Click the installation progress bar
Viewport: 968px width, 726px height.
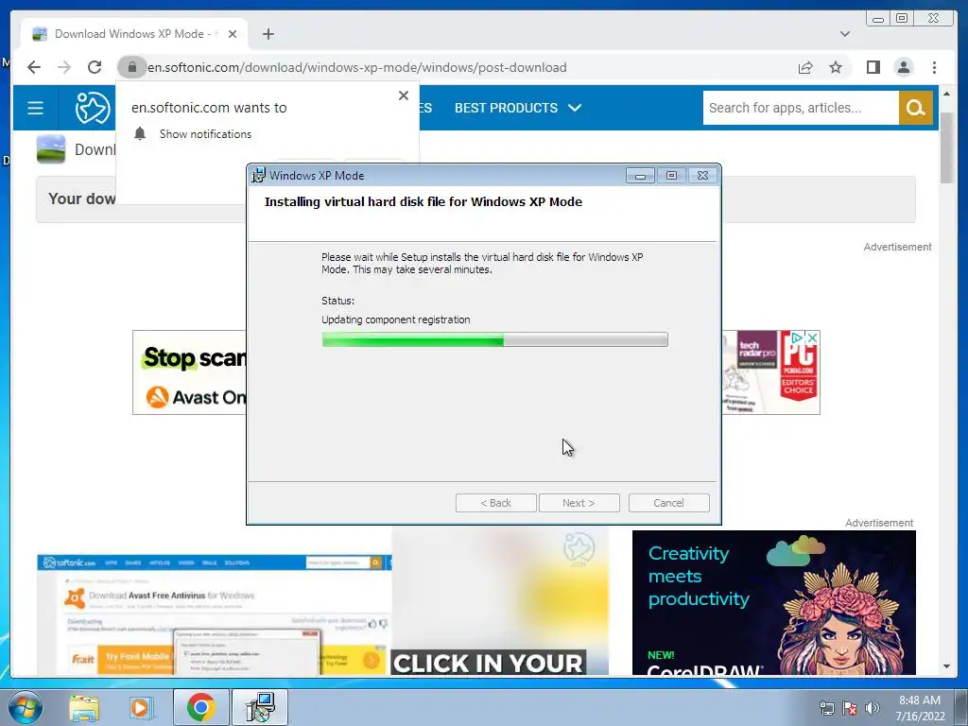pos(494,339)
